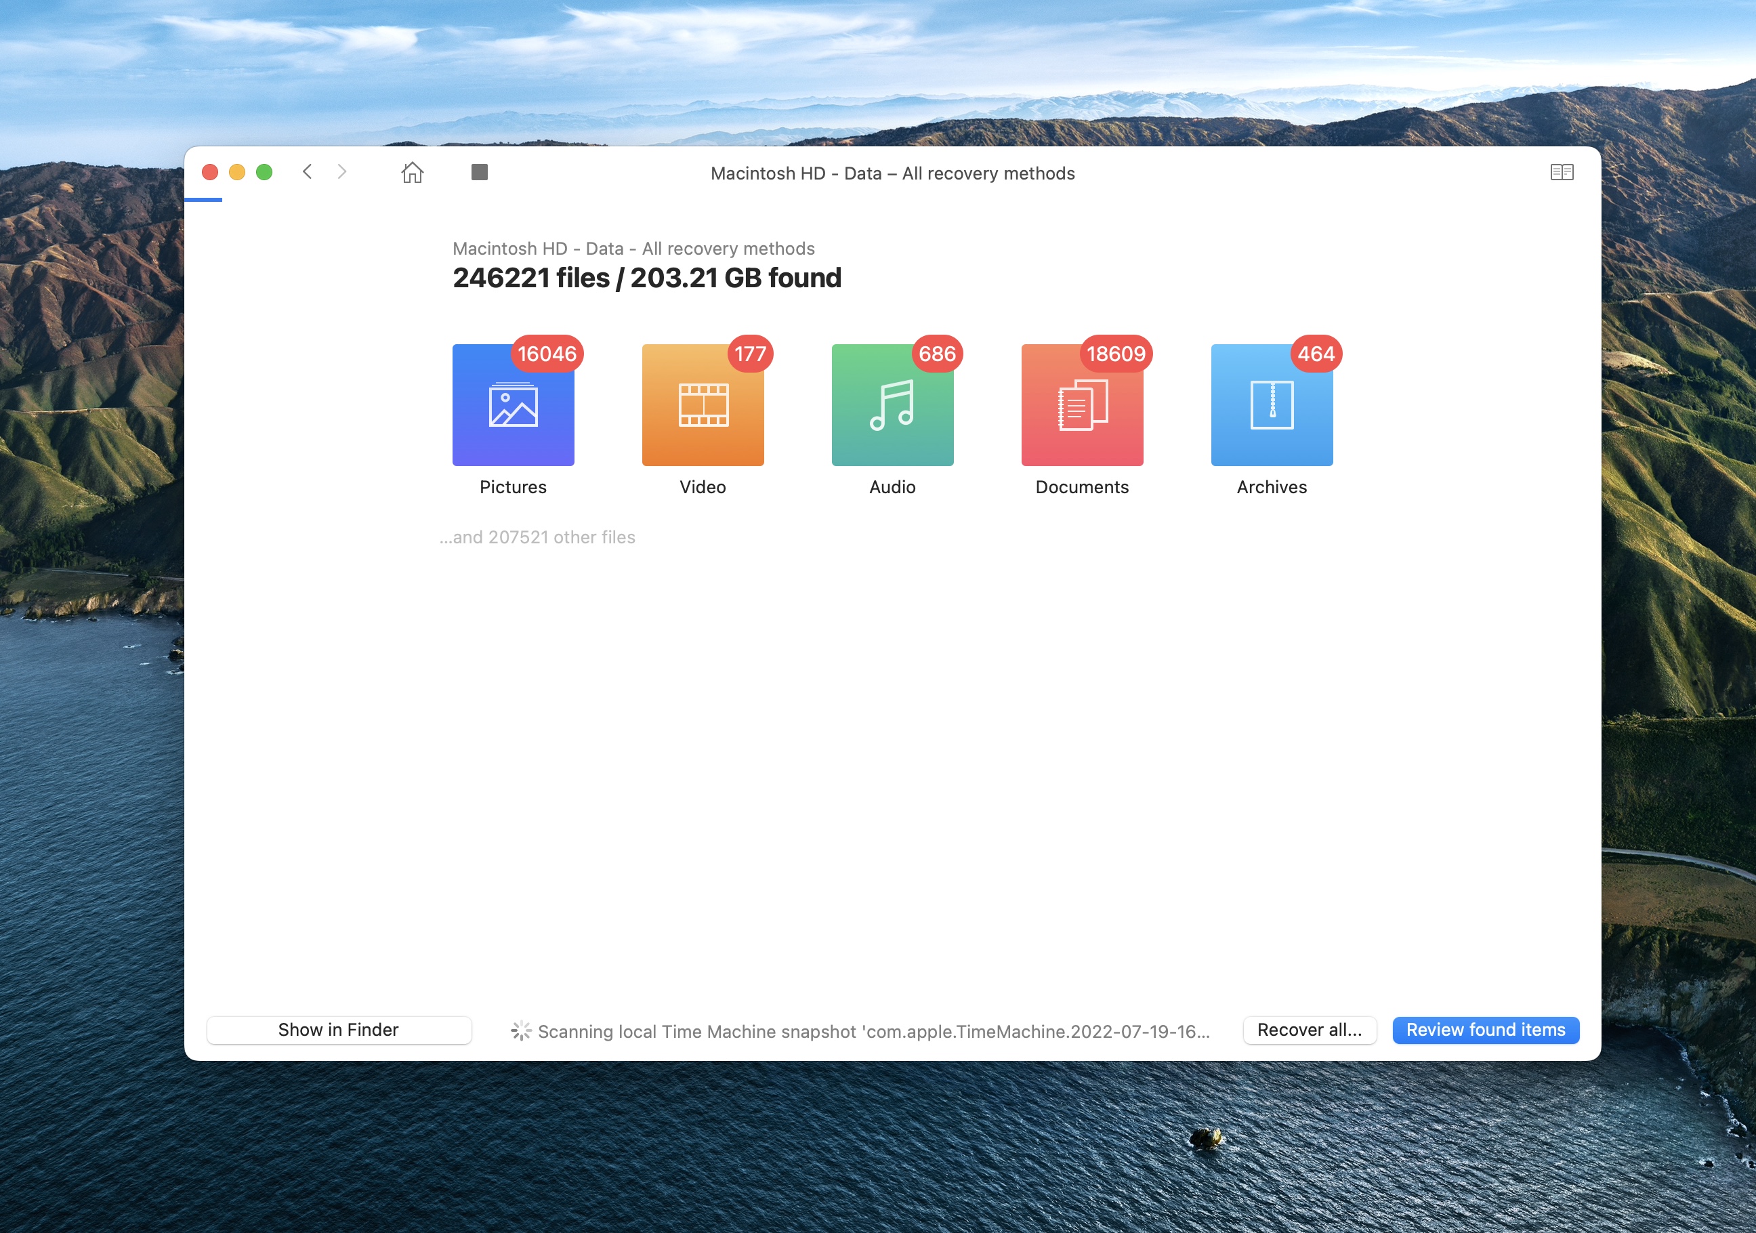Click the Time Machine snapshot scanning status
This screenshot has width=1756, height=1233.
(873, 1031)
